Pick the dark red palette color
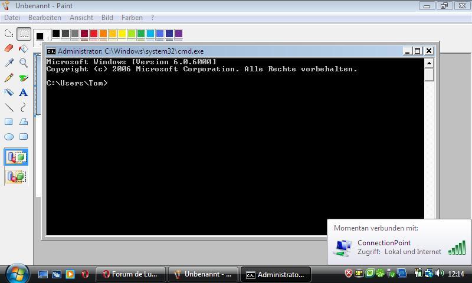The height and width of the screenshot is (283, 472). [84, 34]
